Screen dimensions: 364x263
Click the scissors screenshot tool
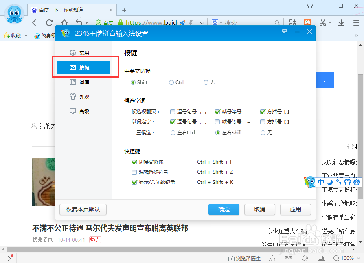(x=323, y=23)
